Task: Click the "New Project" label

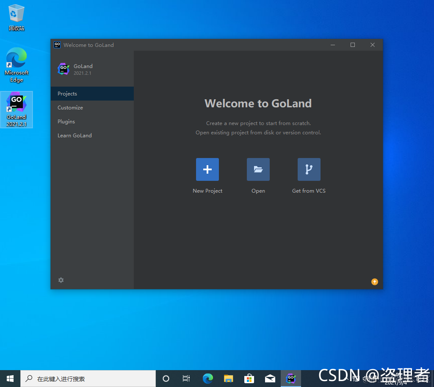Action: 207,191
